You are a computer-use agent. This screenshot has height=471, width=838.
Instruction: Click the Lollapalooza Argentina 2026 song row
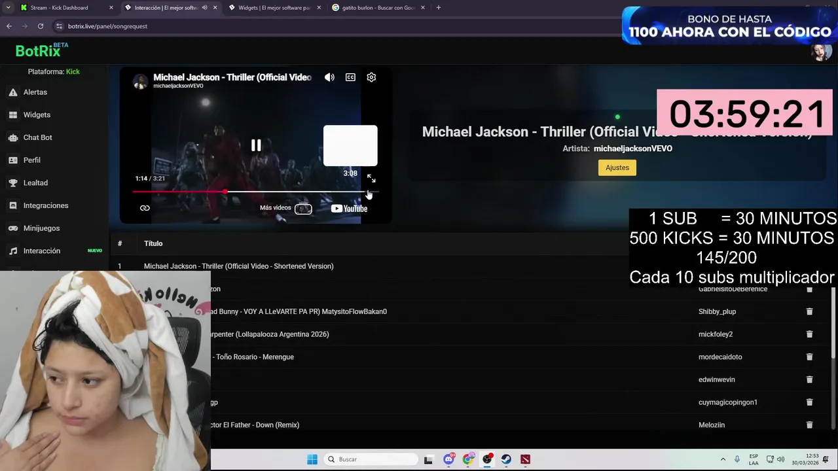[x=270, y=334]
